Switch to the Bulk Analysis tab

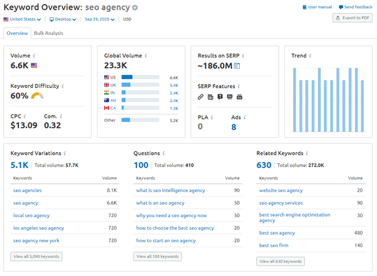point(48,33)
